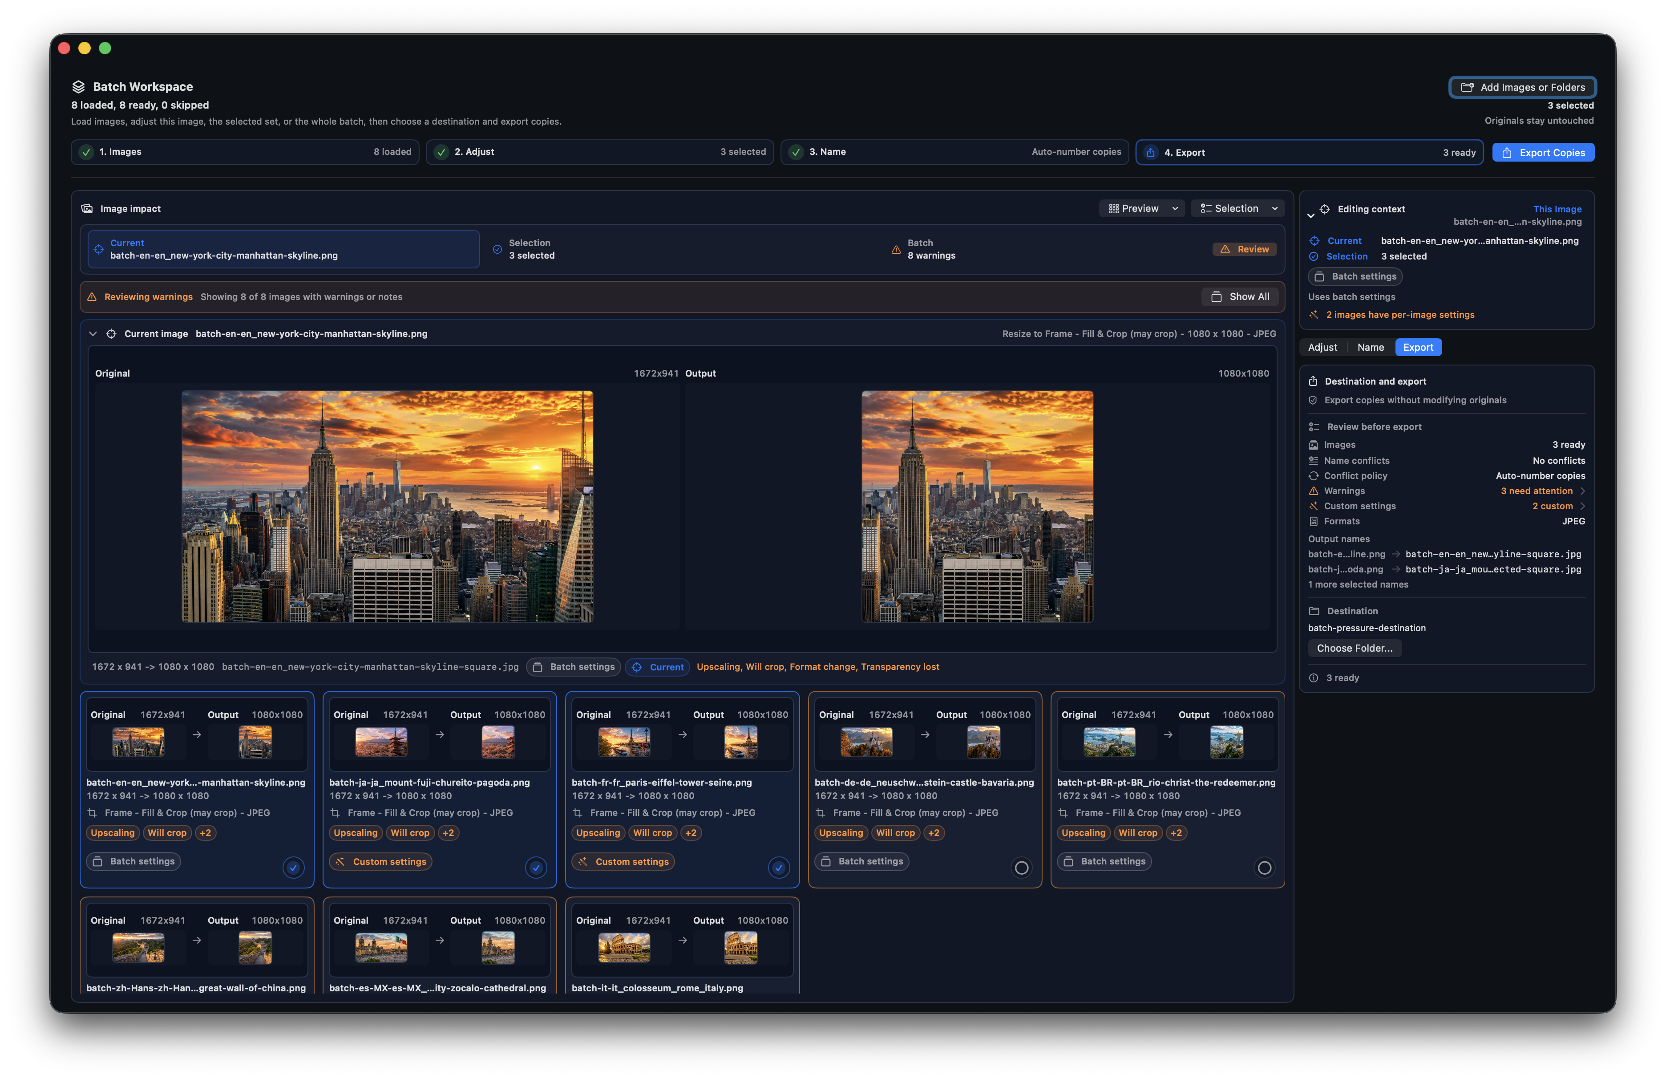Click the Conflict policy cycle icon
The image size is (1666, 1079).
coord(1313,476)
